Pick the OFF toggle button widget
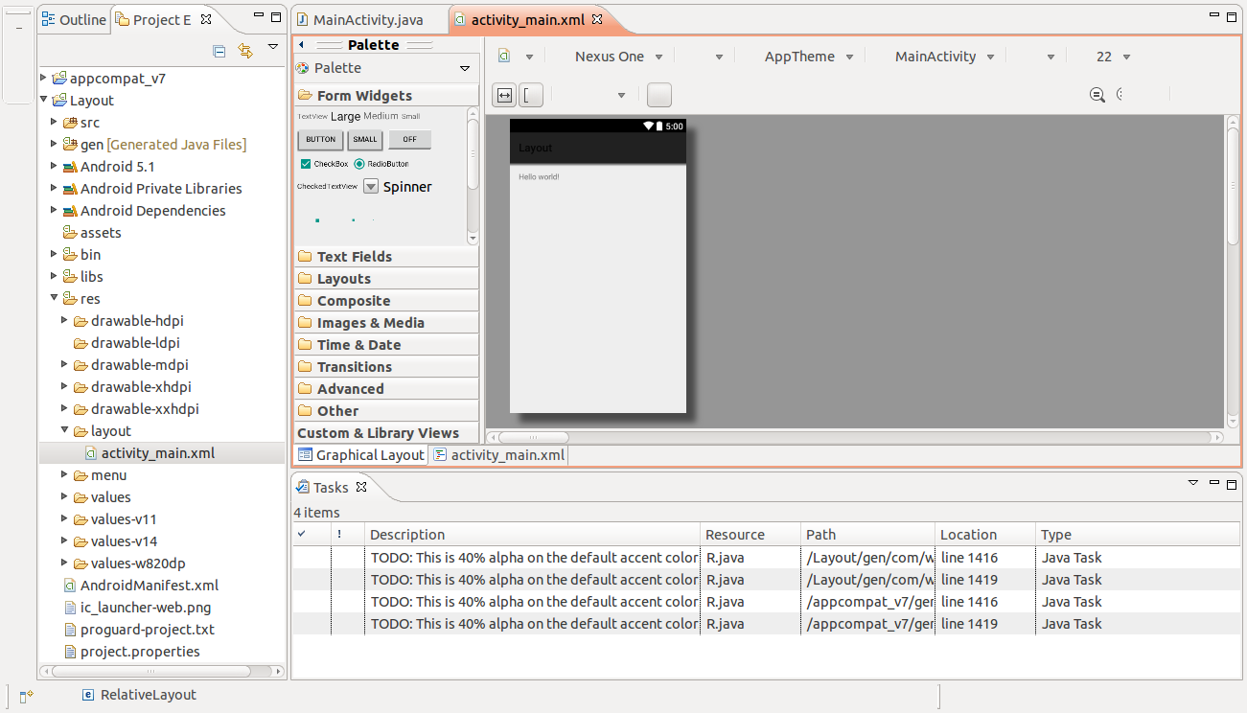This screenshot has width=1247, height=713. tap(409, 140)
